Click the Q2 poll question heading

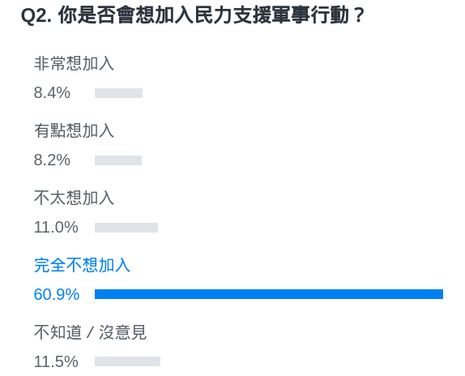coord(193,15)
